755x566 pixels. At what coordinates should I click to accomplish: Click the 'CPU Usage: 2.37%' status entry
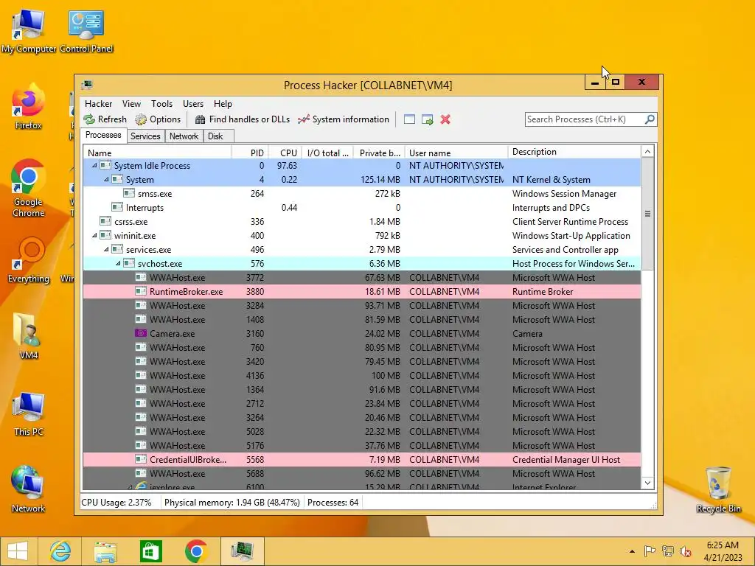click(x=116, y=503)
